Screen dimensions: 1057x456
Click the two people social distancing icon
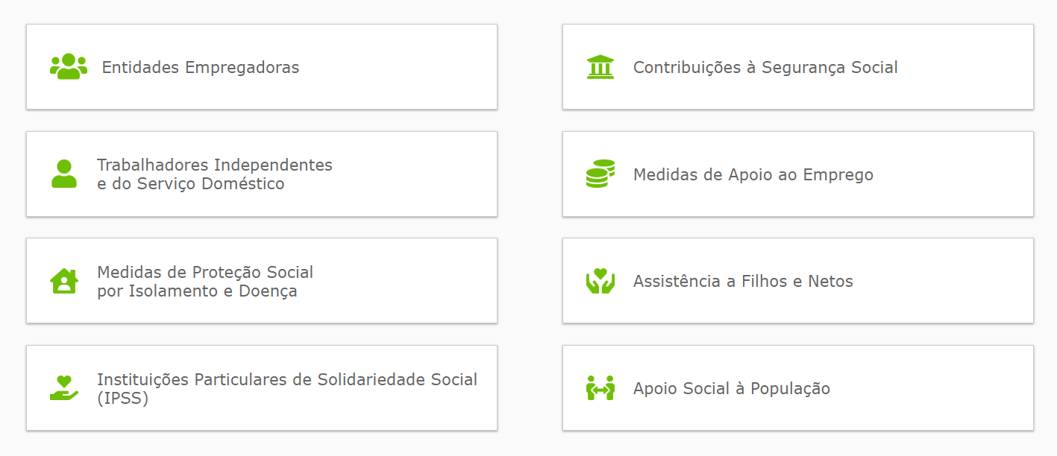point(600,388)
